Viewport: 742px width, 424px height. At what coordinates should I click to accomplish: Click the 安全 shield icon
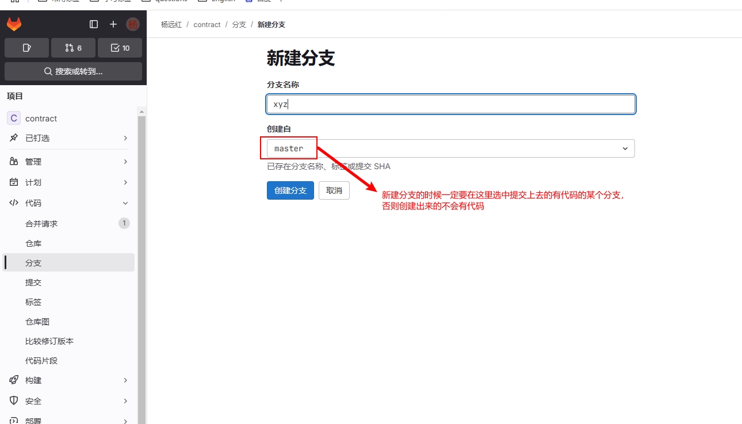coord(14,401)
